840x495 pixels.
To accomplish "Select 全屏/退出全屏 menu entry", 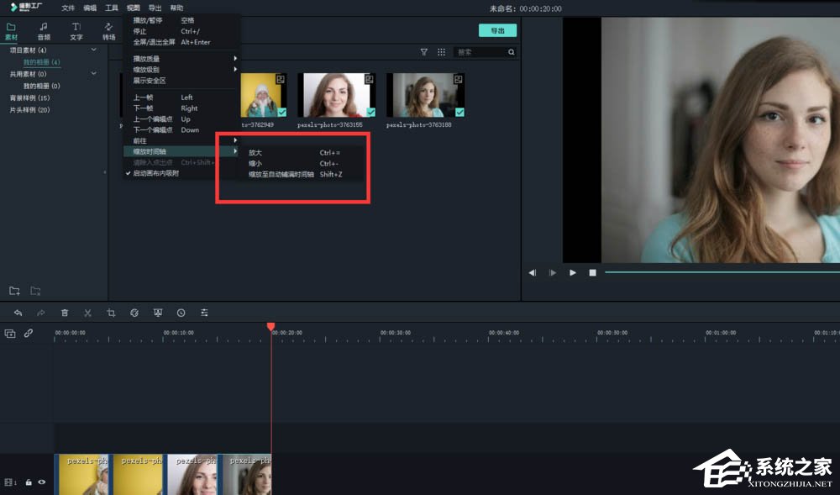I will (181, 42).
